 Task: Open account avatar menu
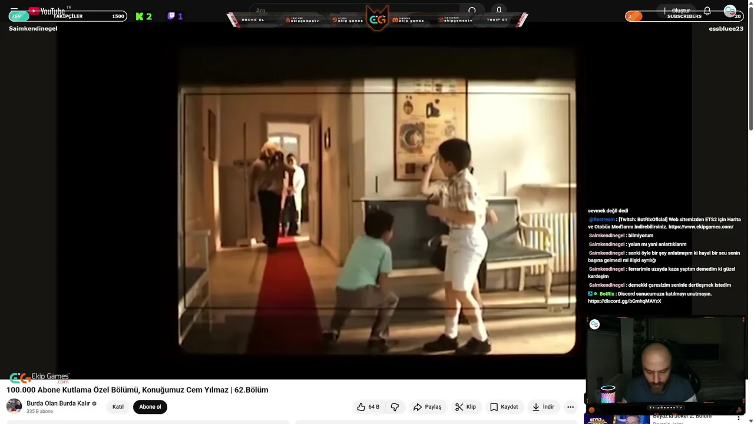pyautogui.click(x=730, y=11)
